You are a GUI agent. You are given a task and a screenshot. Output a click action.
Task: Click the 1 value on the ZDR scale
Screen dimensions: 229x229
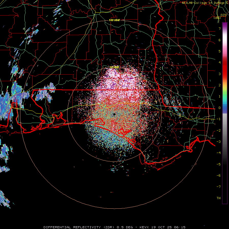click(220, 96)
